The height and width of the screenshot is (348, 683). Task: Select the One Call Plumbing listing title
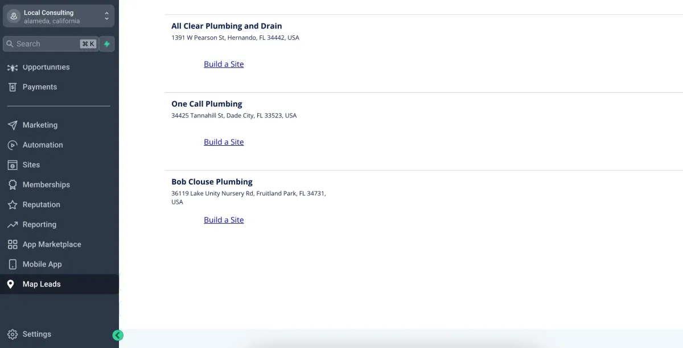[207, 104]
